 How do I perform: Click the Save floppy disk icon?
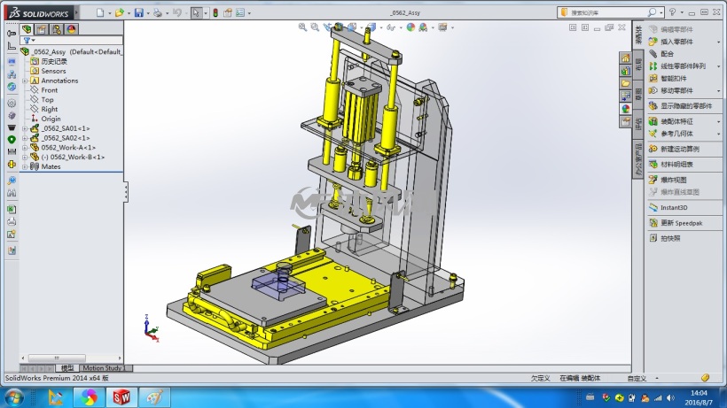138,13
